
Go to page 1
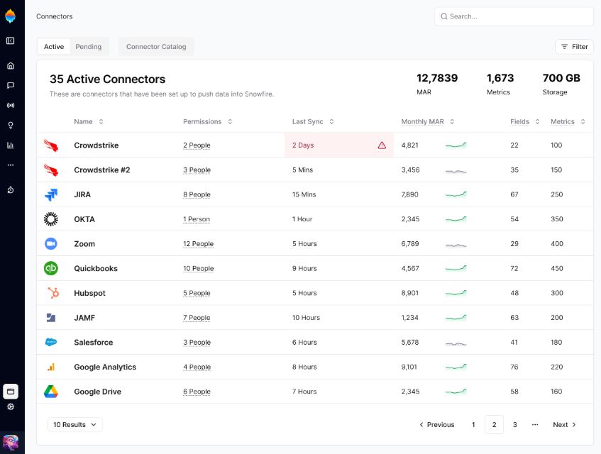[473, 424]
